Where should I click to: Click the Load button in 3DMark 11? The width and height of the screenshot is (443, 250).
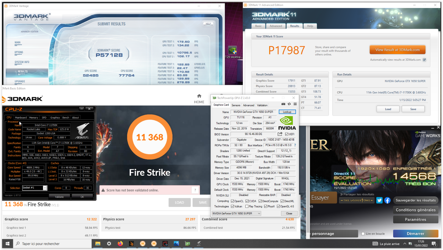(388, 109)
